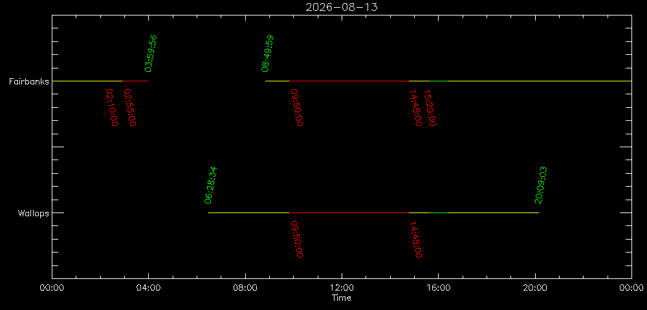Select the red 02:10:00 marker label
The image size is (647, 310).
point(112,107)
